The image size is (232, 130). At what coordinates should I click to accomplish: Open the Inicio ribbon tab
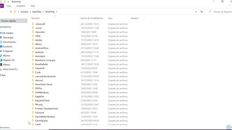click(x=9, y=6)
